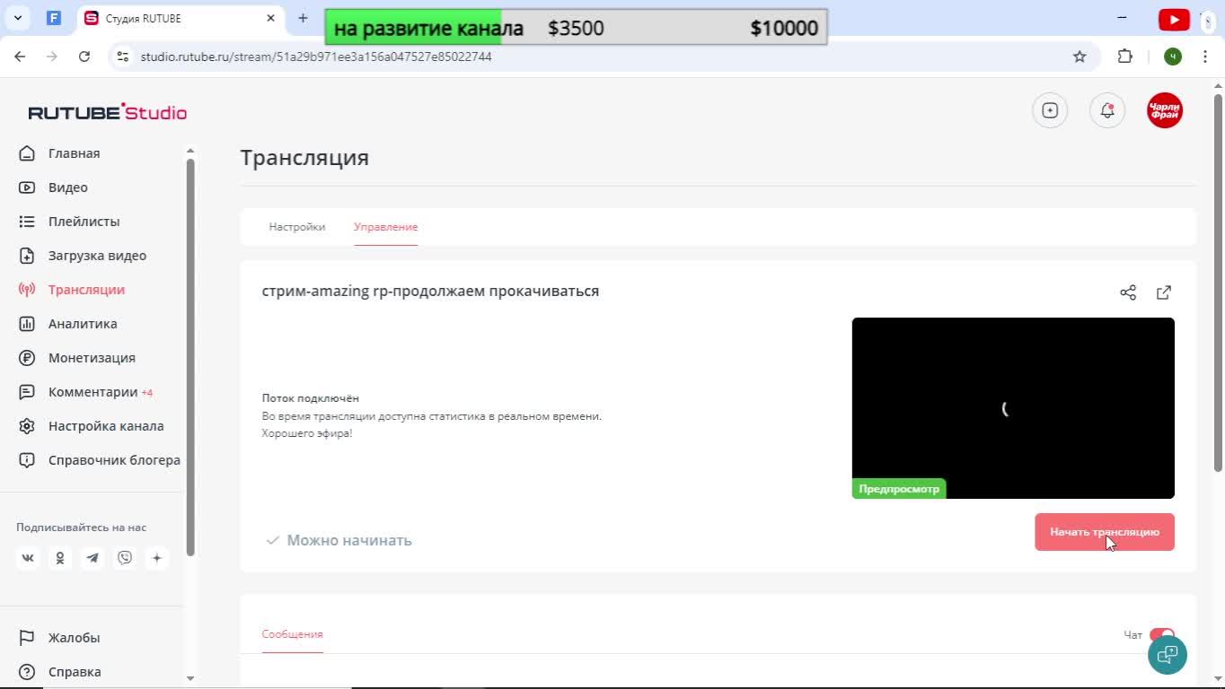Screen dimensions: 1225x689
Task: Reload the page
Action: [x=84, y=57]
